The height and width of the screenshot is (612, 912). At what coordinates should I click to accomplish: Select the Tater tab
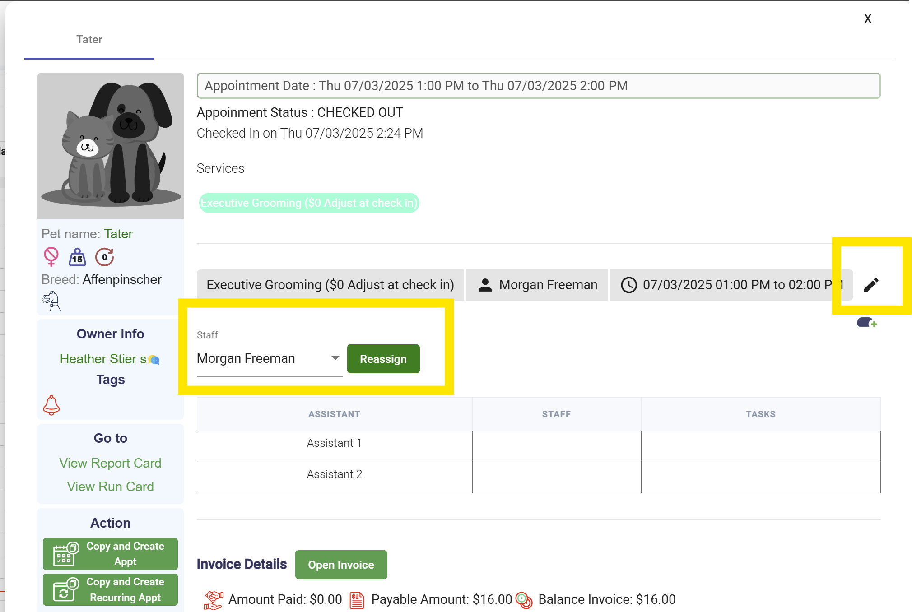point(89,40)
